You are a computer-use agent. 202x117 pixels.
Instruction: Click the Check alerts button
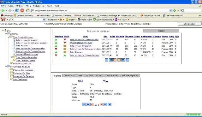point(190,24)
